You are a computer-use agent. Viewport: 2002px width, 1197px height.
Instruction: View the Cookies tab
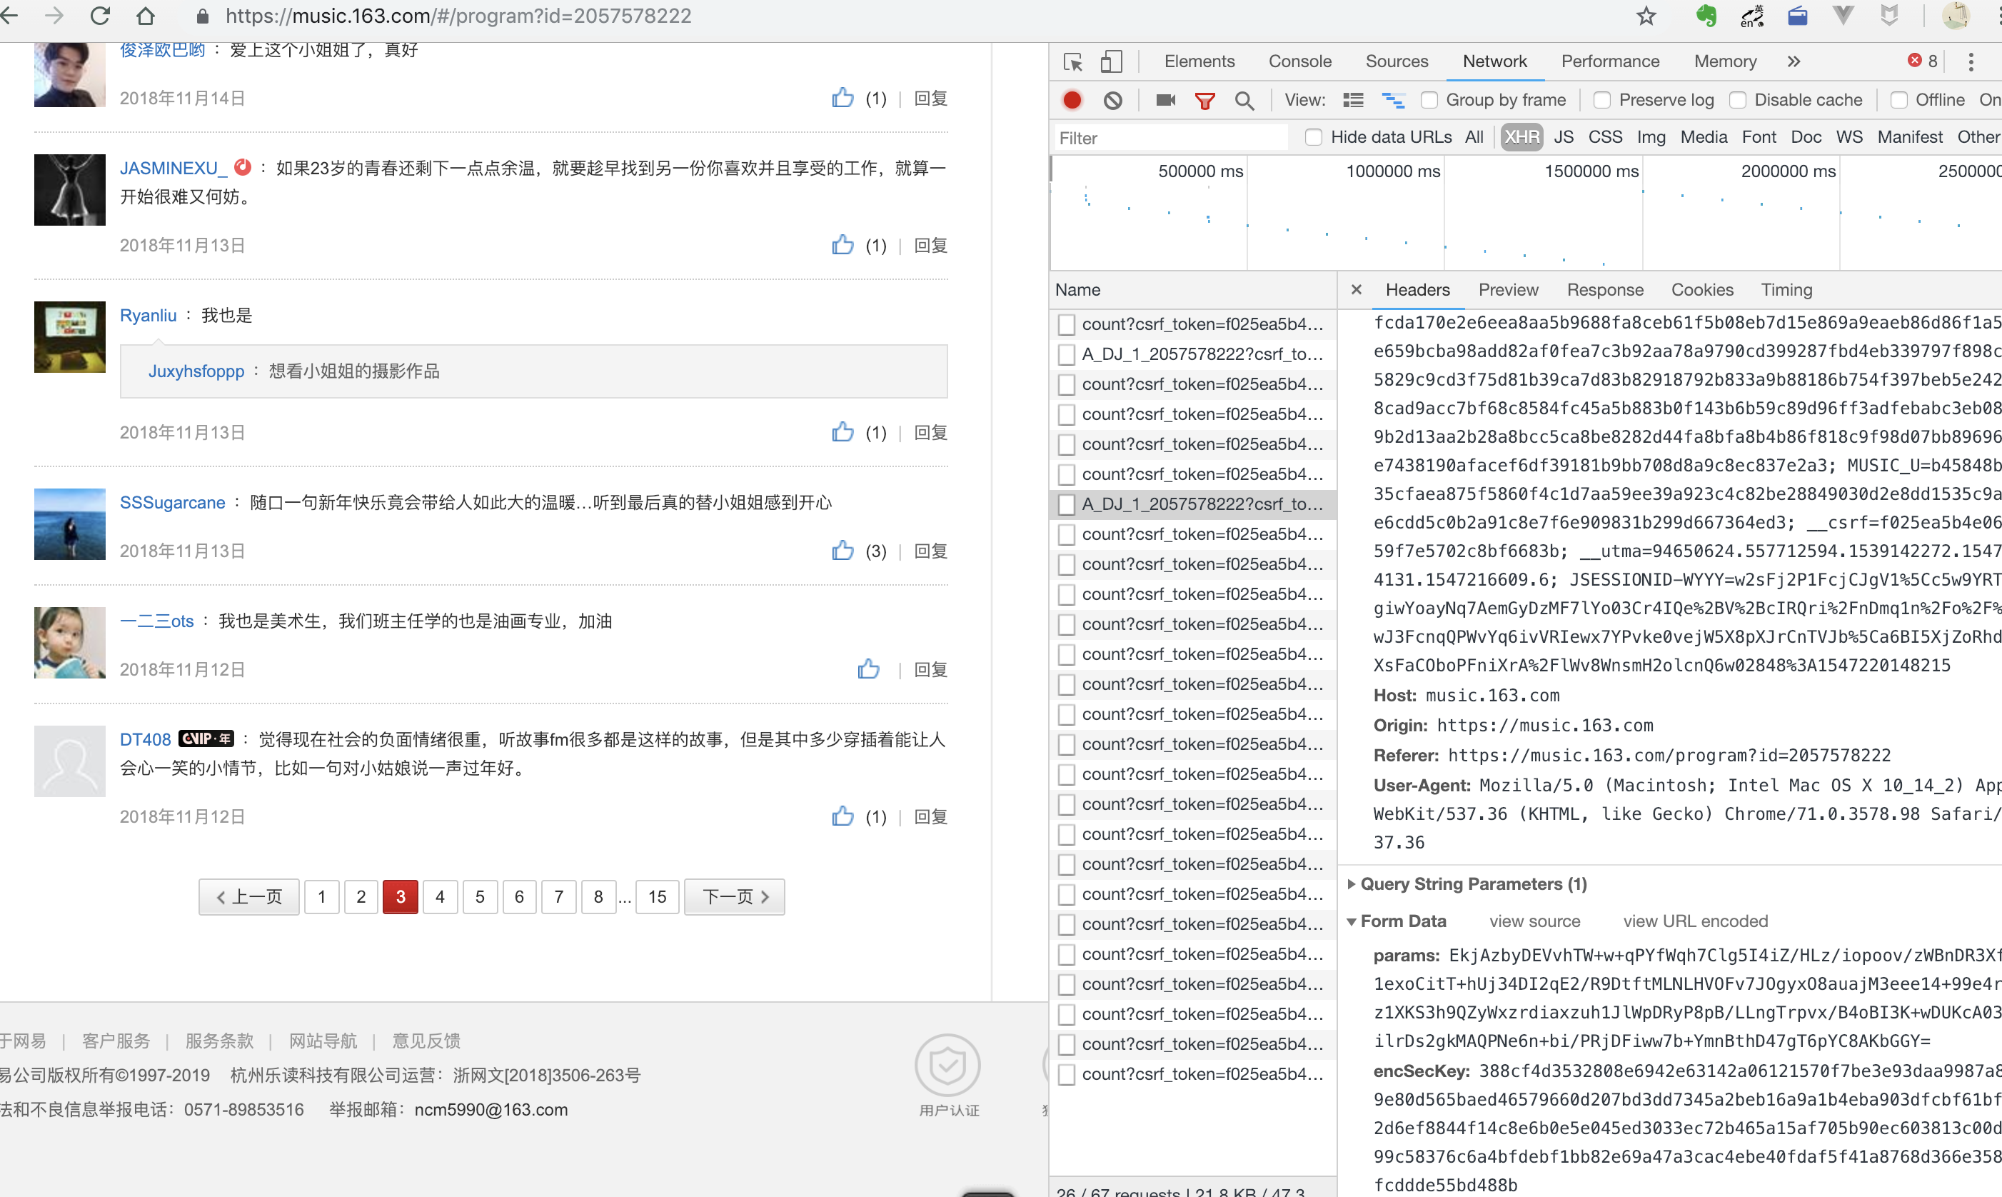(x=1701, y=289)
